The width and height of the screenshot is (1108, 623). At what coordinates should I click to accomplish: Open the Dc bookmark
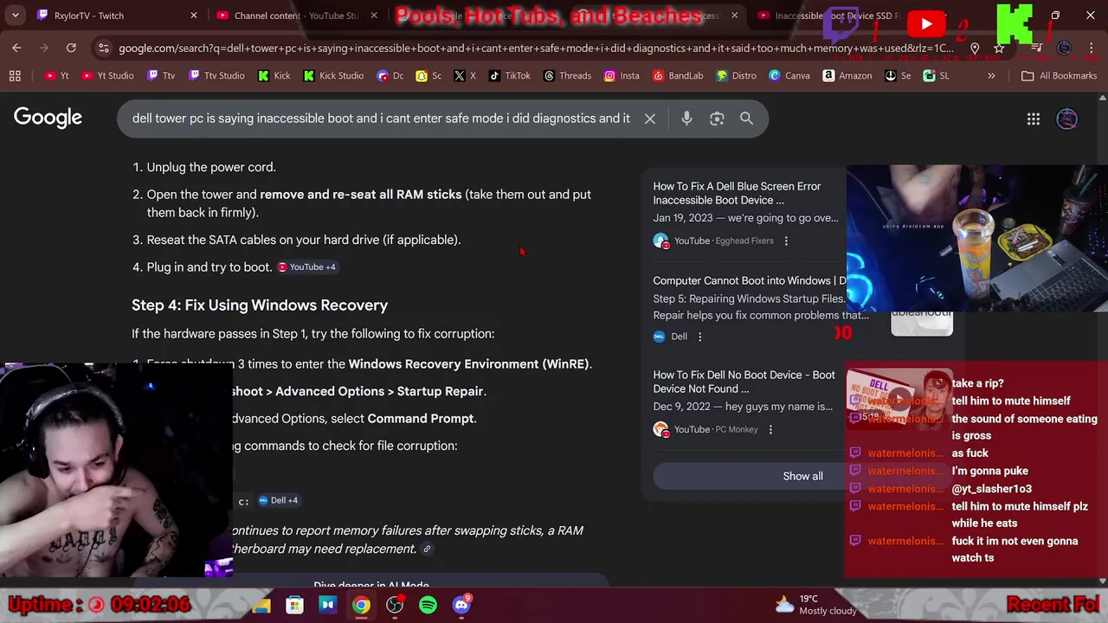390,76
